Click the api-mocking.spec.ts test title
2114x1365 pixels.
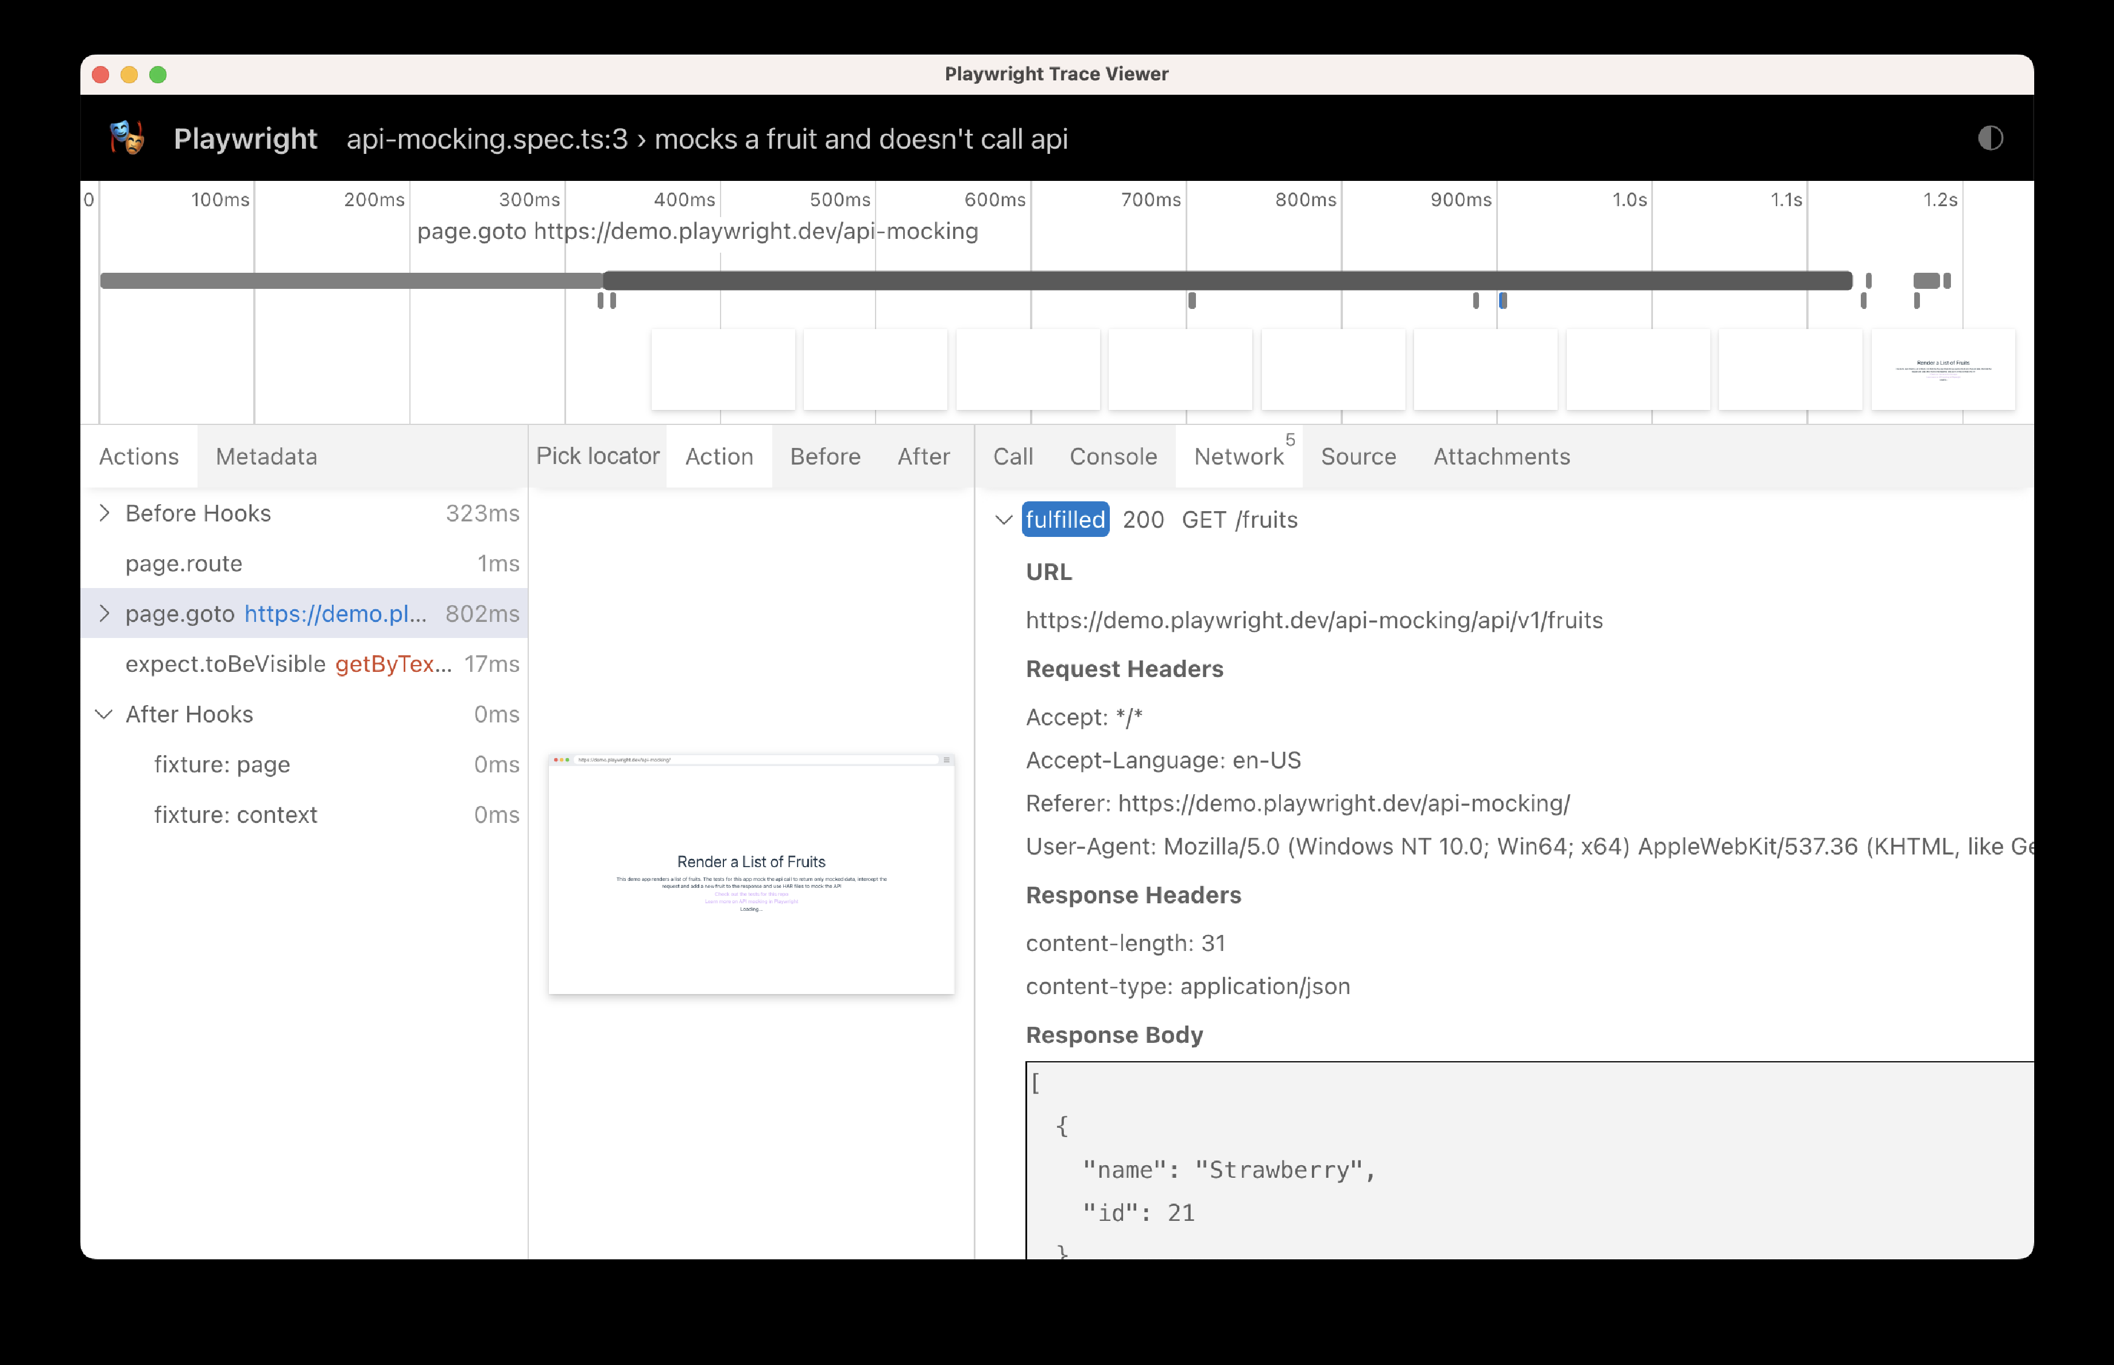point(707,139)
